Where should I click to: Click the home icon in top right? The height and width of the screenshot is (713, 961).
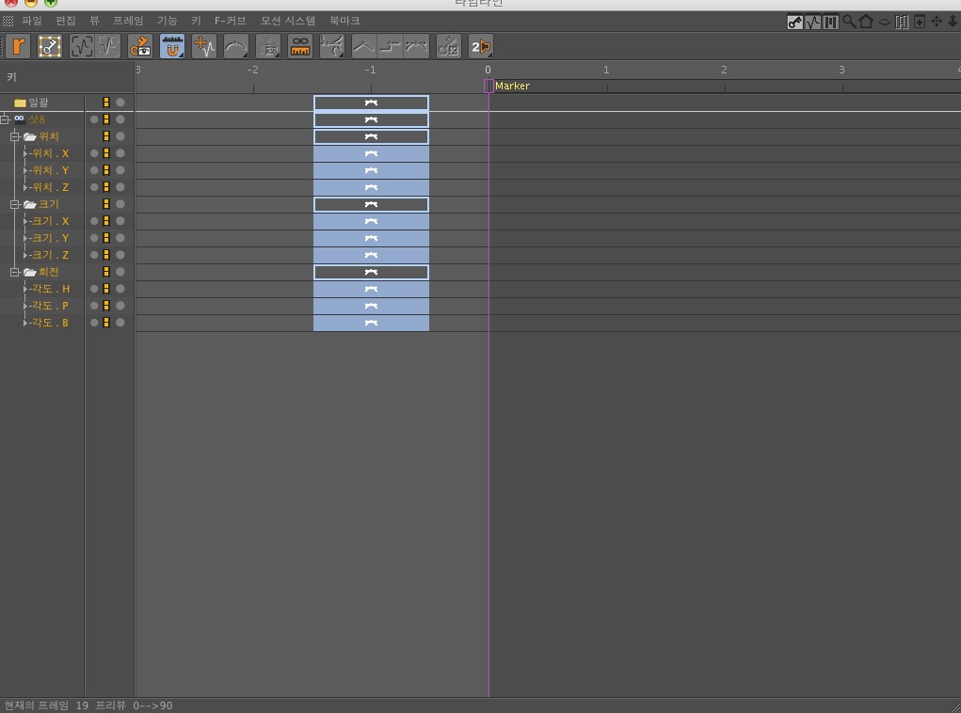866,22
